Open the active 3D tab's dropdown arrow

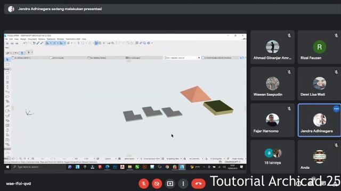pos(199,58)
